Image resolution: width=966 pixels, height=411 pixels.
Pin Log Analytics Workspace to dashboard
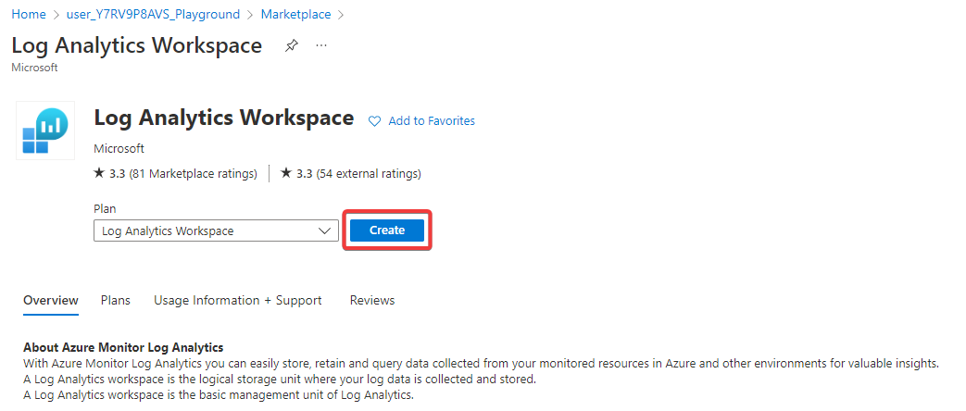[x=292, y=45]
